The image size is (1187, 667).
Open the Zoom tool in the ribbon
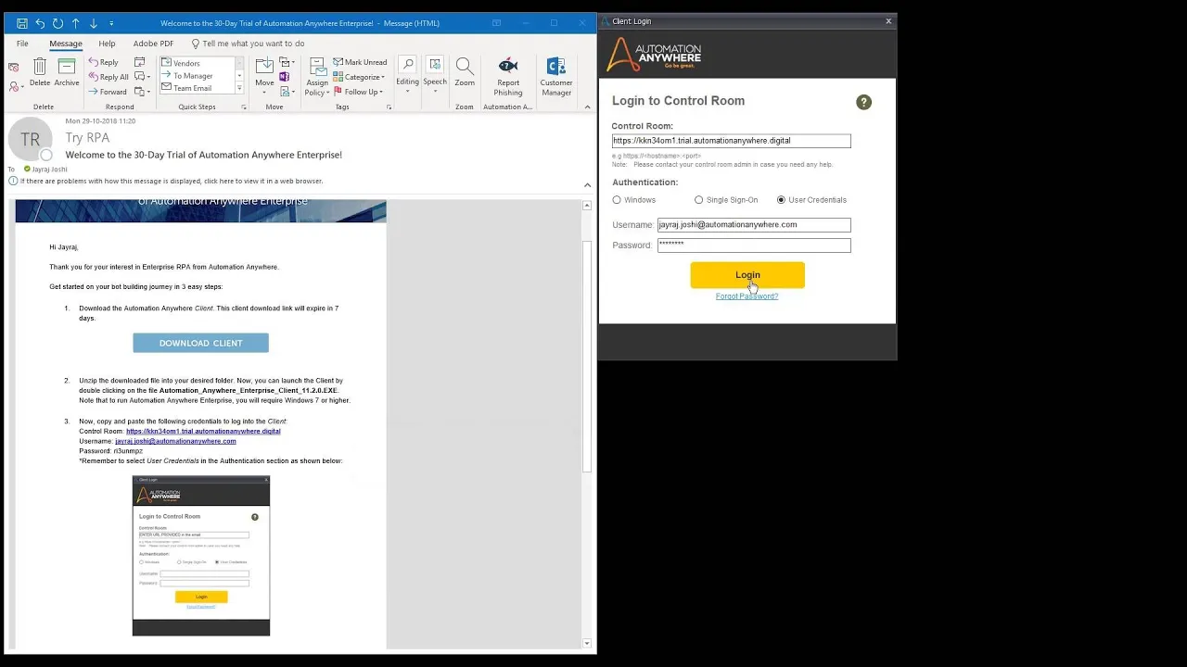465,72
